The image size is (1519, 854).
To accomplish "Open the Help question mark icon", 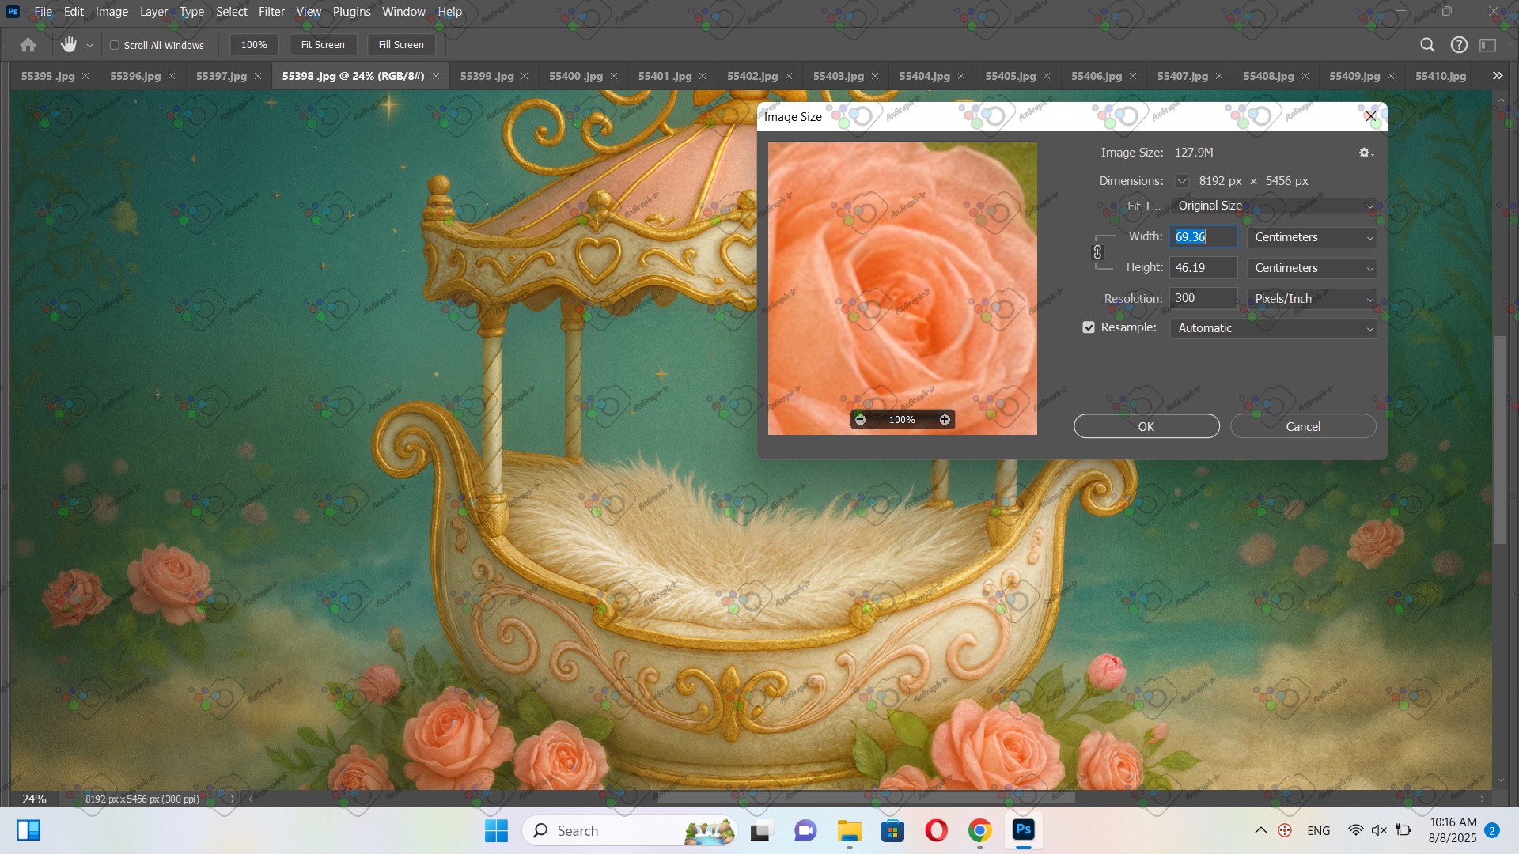I will 1459,45.
